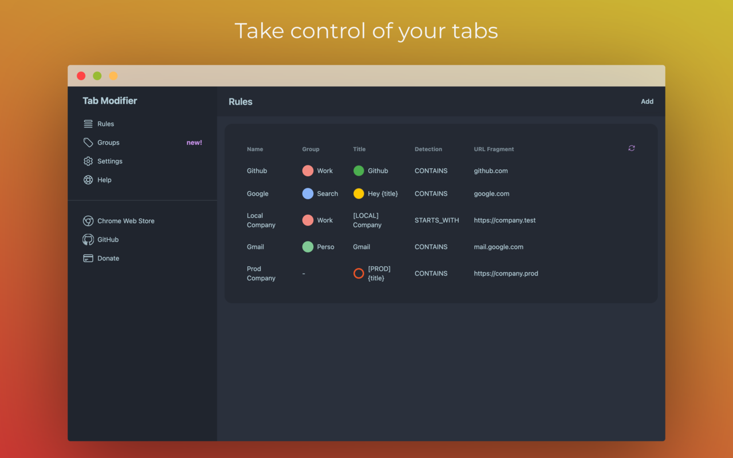Open the Chrome Web Store link icon
The height and width of the screenshot is (458, 733).
coord(88,220)
